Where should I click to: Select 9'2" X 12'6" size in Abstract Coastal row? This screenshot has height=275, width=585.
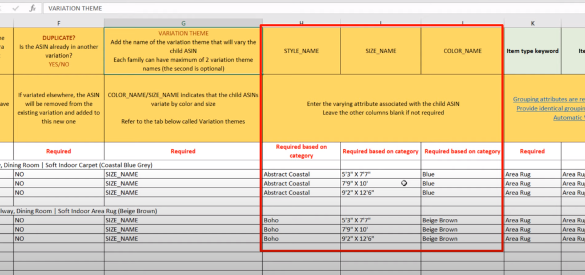pos(380,193)
